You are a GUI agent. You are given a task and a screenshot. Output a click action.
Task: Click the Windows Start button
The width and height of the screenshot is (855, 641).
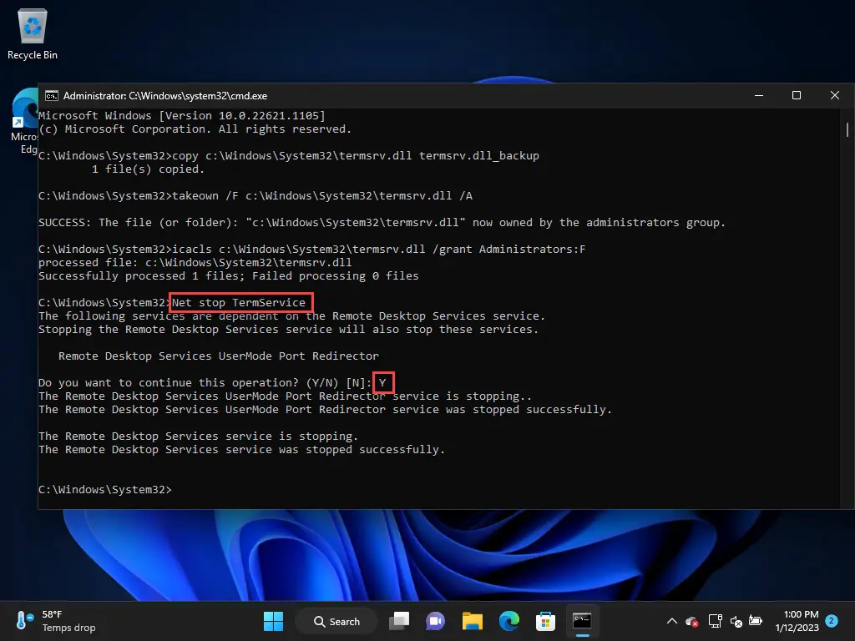(273, 621)
